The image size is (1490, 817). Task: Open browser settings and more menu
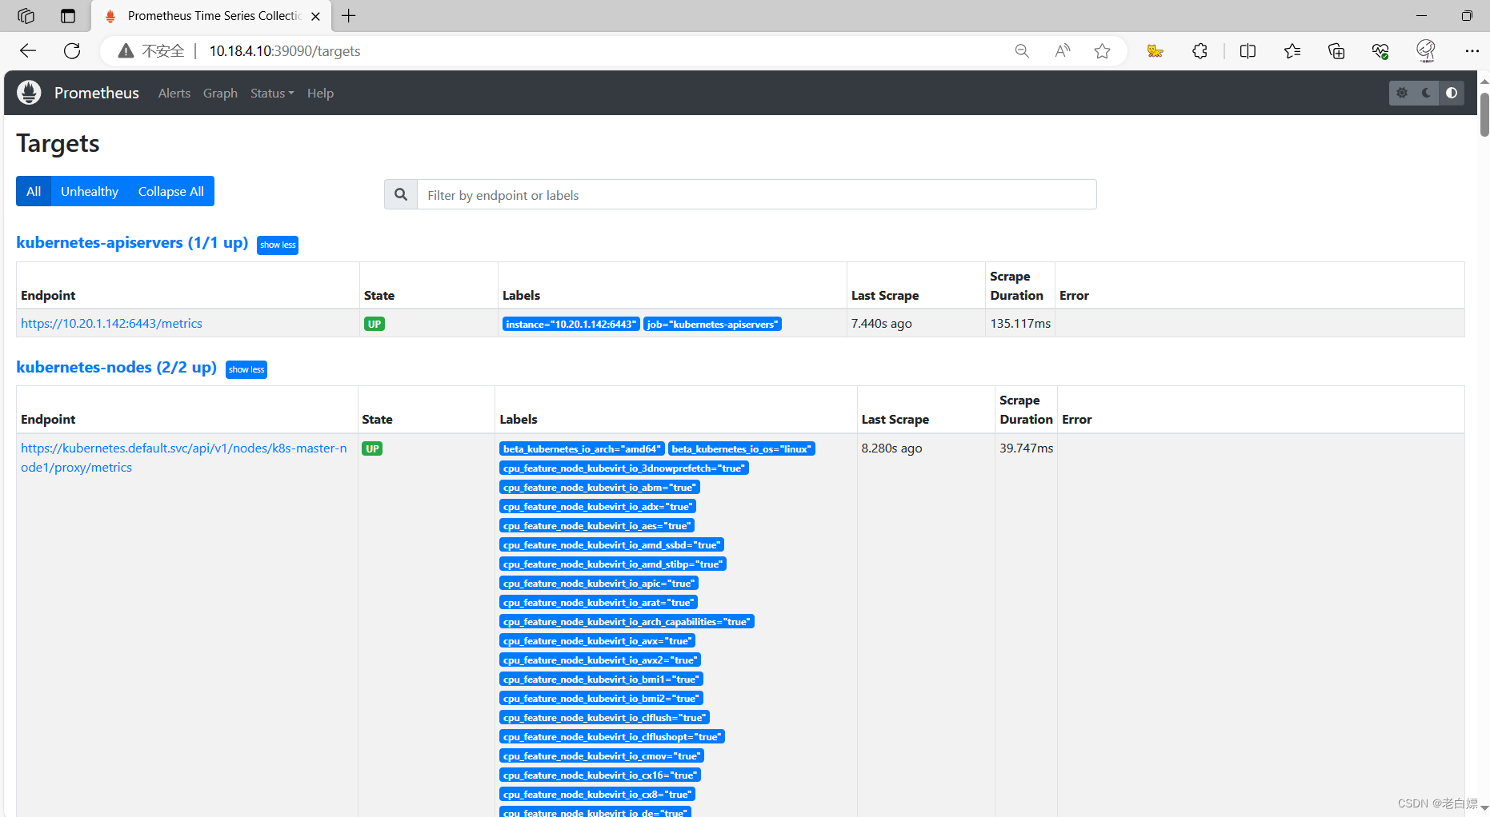pos(1472,51)
